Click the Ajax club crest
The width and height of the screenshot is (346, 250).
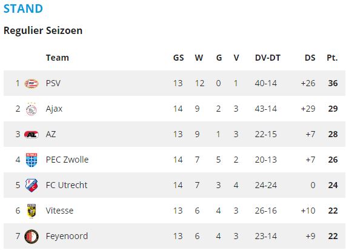click(x=32, y=109)
